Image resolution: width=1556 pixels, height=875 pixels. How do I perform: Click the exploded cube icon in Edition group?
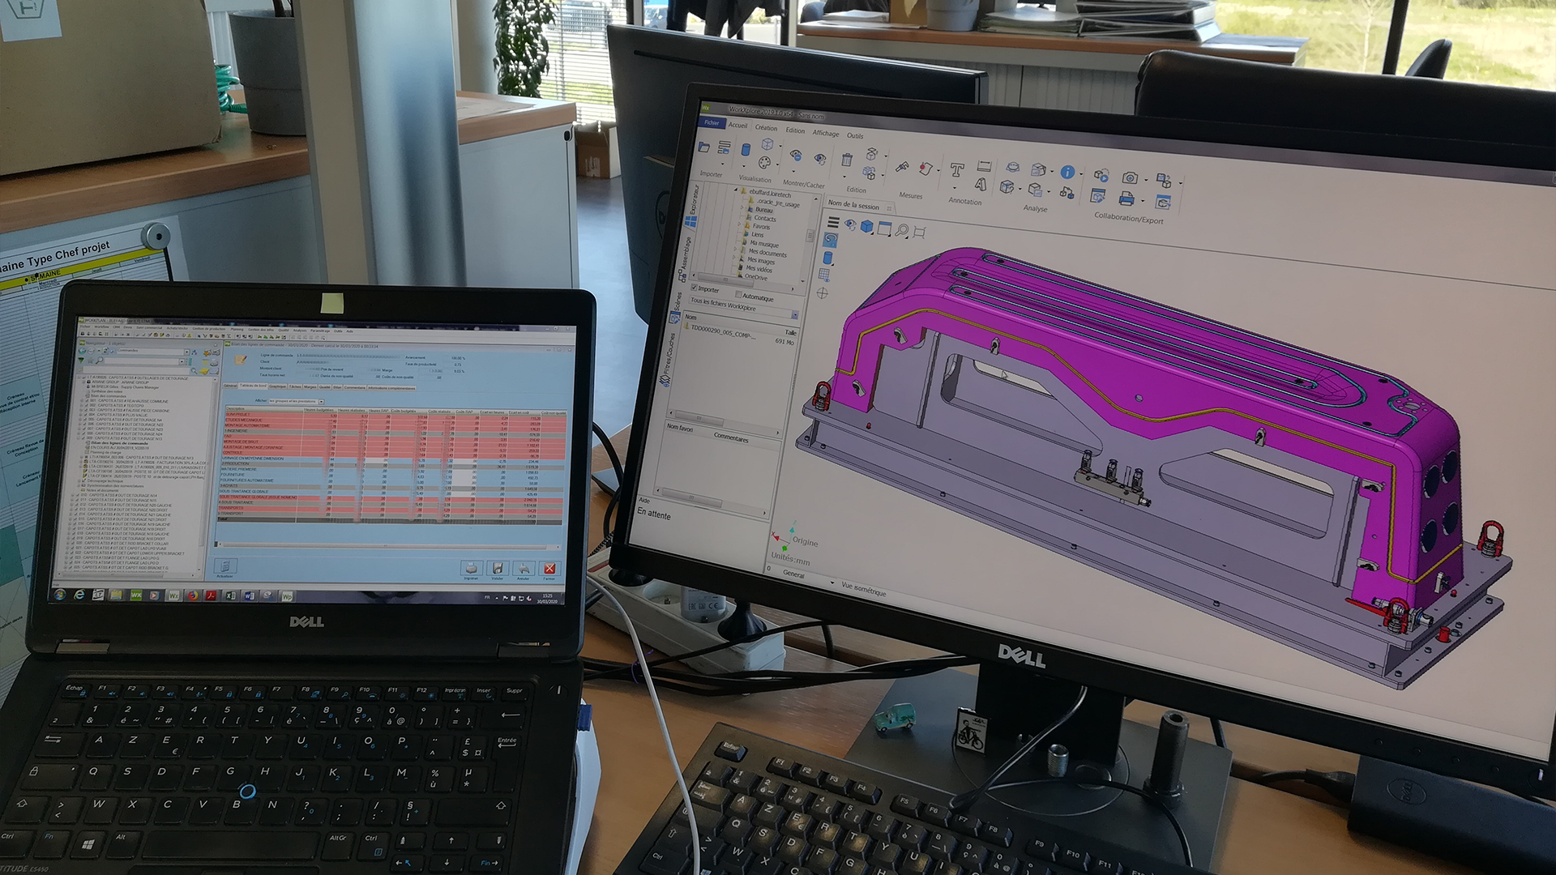click(872, 154)
